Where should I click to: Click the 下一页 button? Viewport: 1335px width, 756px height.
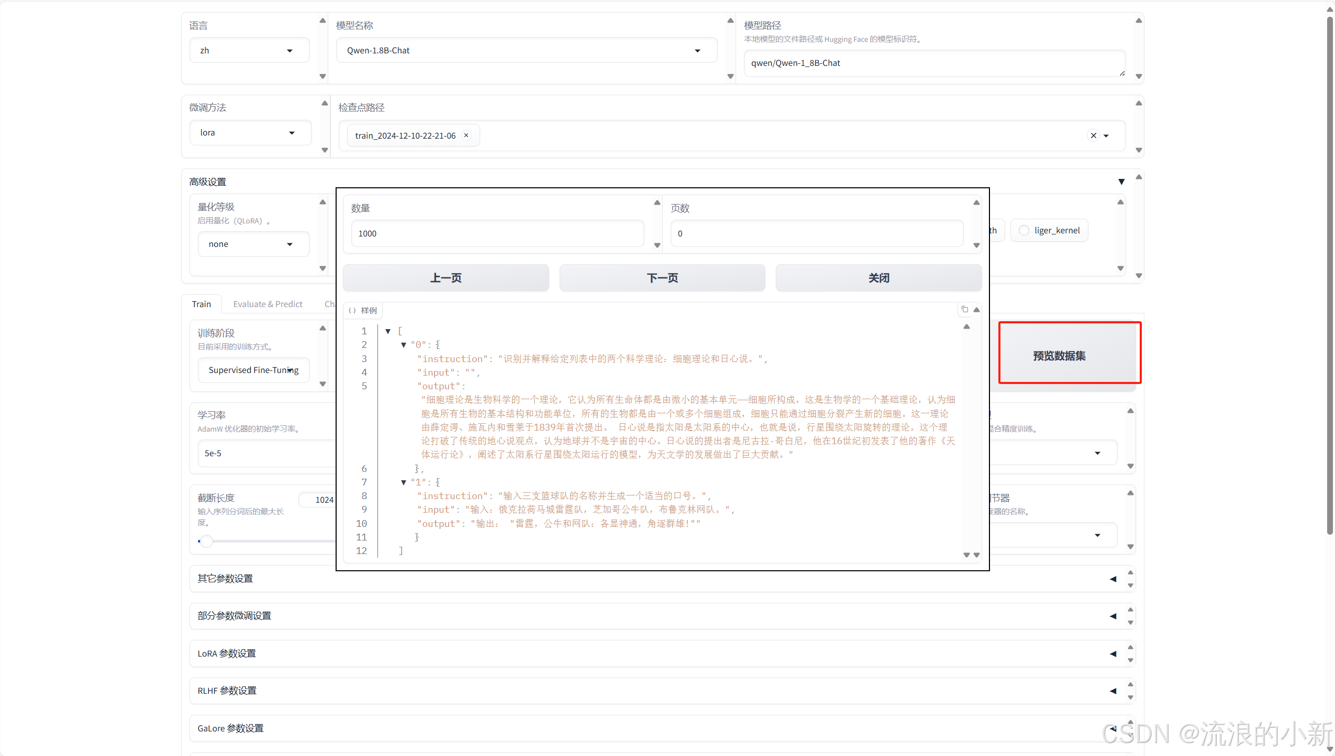click(x=662, y=278)
